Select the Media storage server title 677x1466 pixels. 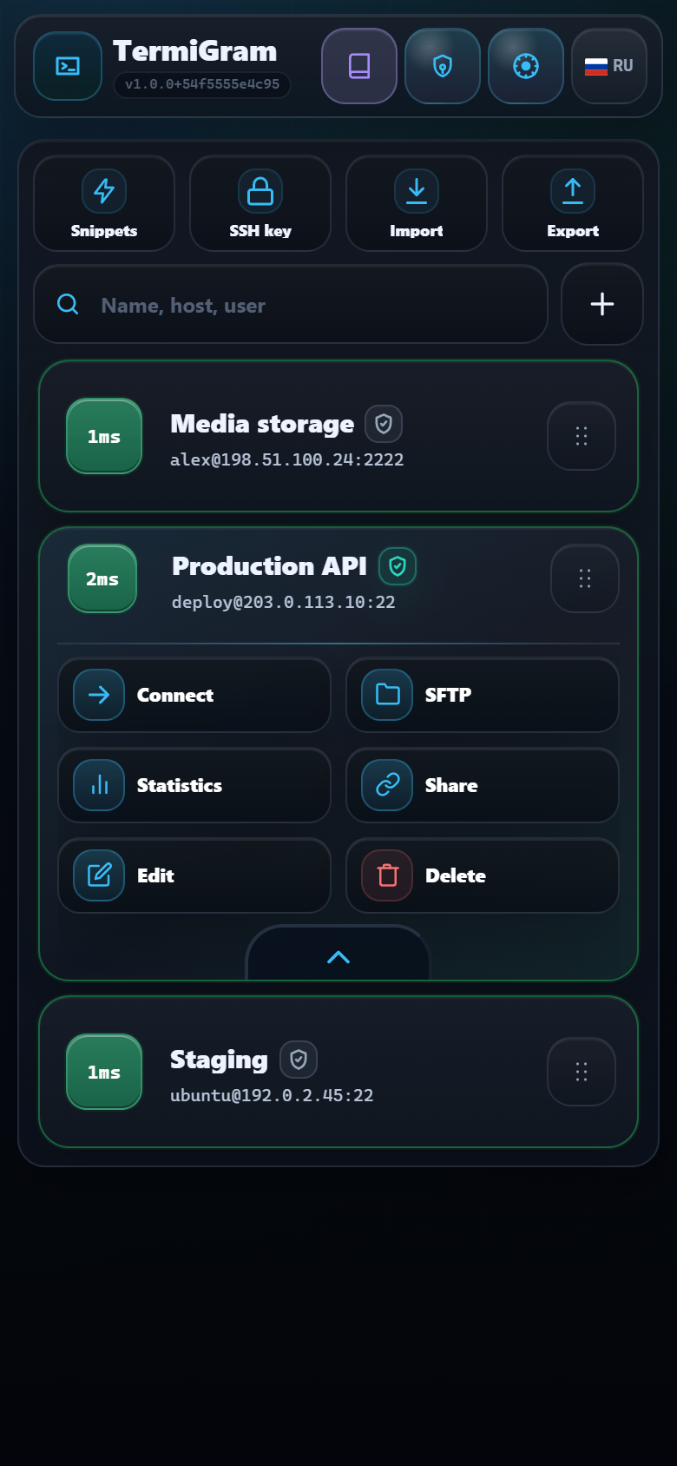point(262,424)
